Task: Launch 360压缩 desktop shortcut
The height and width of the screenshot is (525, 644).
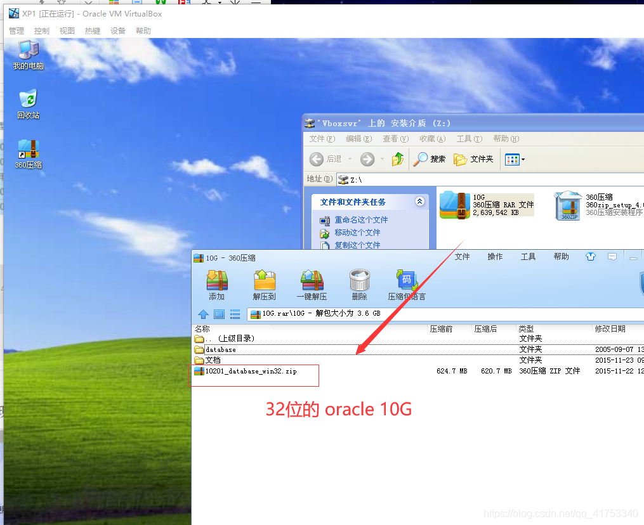Action: click(x=29, y=154)
